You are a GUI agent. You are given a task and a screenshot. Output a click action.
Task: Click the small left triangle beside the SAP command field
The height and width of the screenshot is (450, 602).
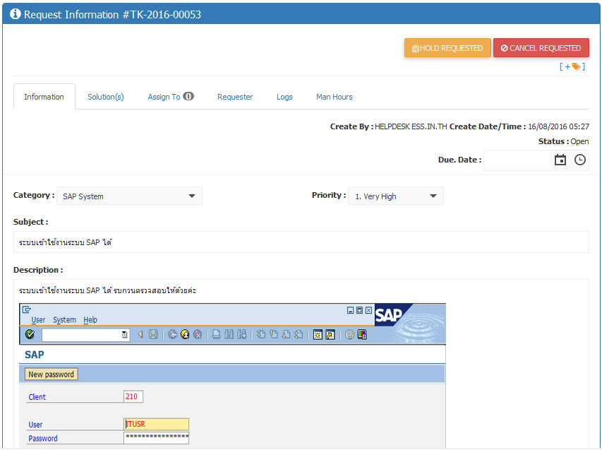pyautogui.click(x=140, y=334)
